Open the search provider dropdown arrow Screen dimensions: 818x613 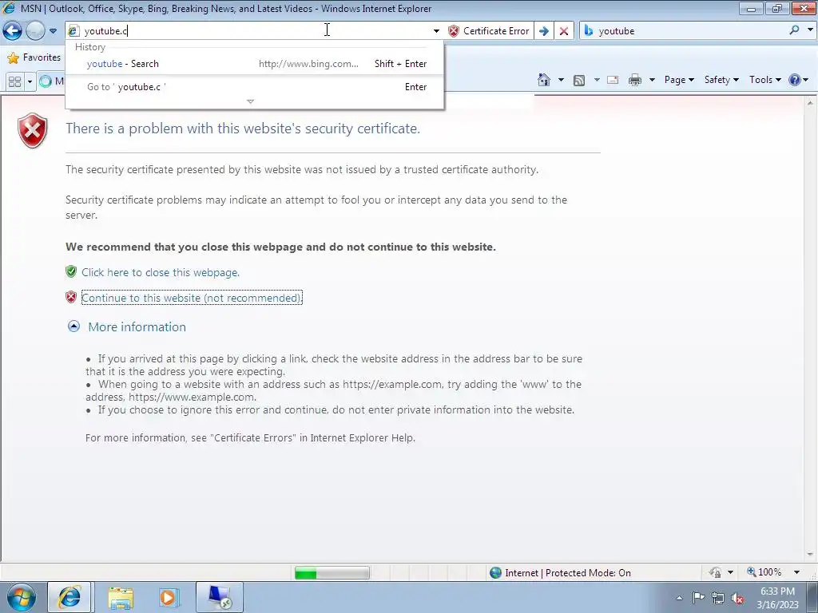(810, 30)
